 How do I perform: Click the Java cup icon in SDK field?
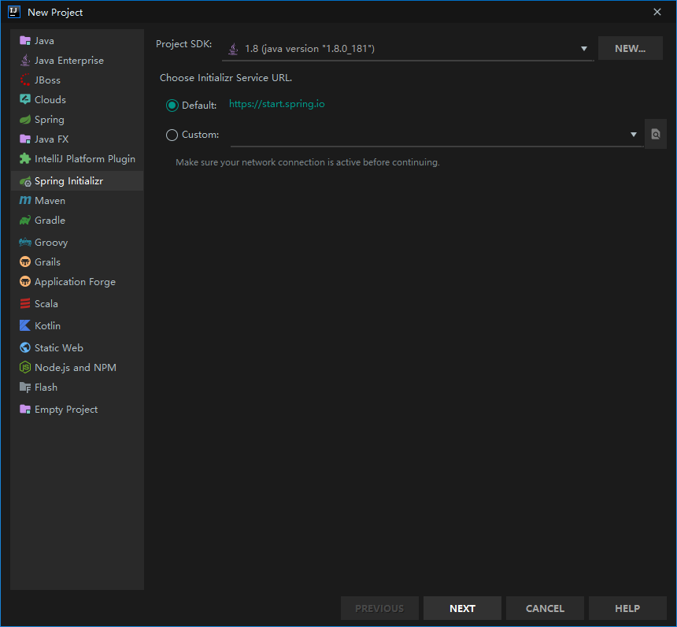click(x=233, y=49)
